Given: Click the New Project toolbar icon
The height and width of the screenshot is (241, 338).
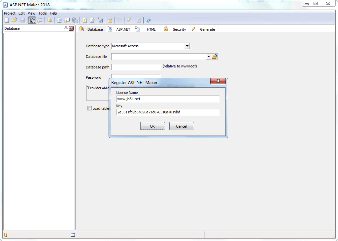Looking at the screenshot, I should pos(7,20).
